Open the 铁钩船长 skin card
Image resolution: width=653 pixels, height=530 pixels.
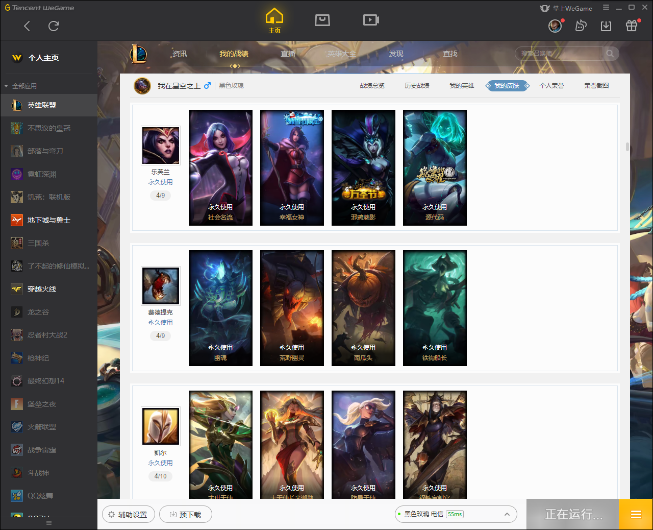435,308
